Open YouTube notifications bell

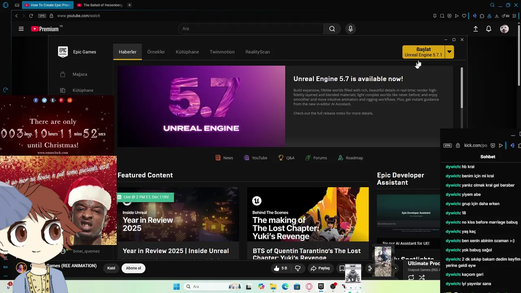point(489,29)
